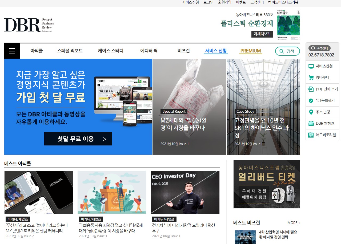Open article '무신사'라고 쓰고 '놀이터'라고 읽는다
Image resolution: width=341 pixels, height=244 pixels.
(x=37, y=228)
